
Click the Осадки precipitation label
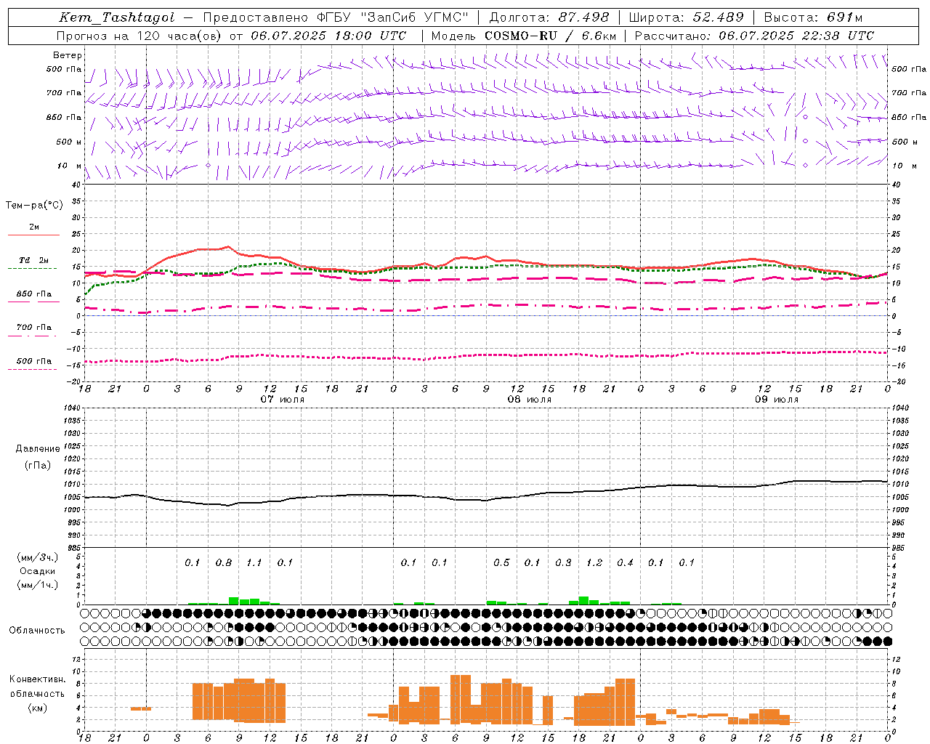pos(38,571)
